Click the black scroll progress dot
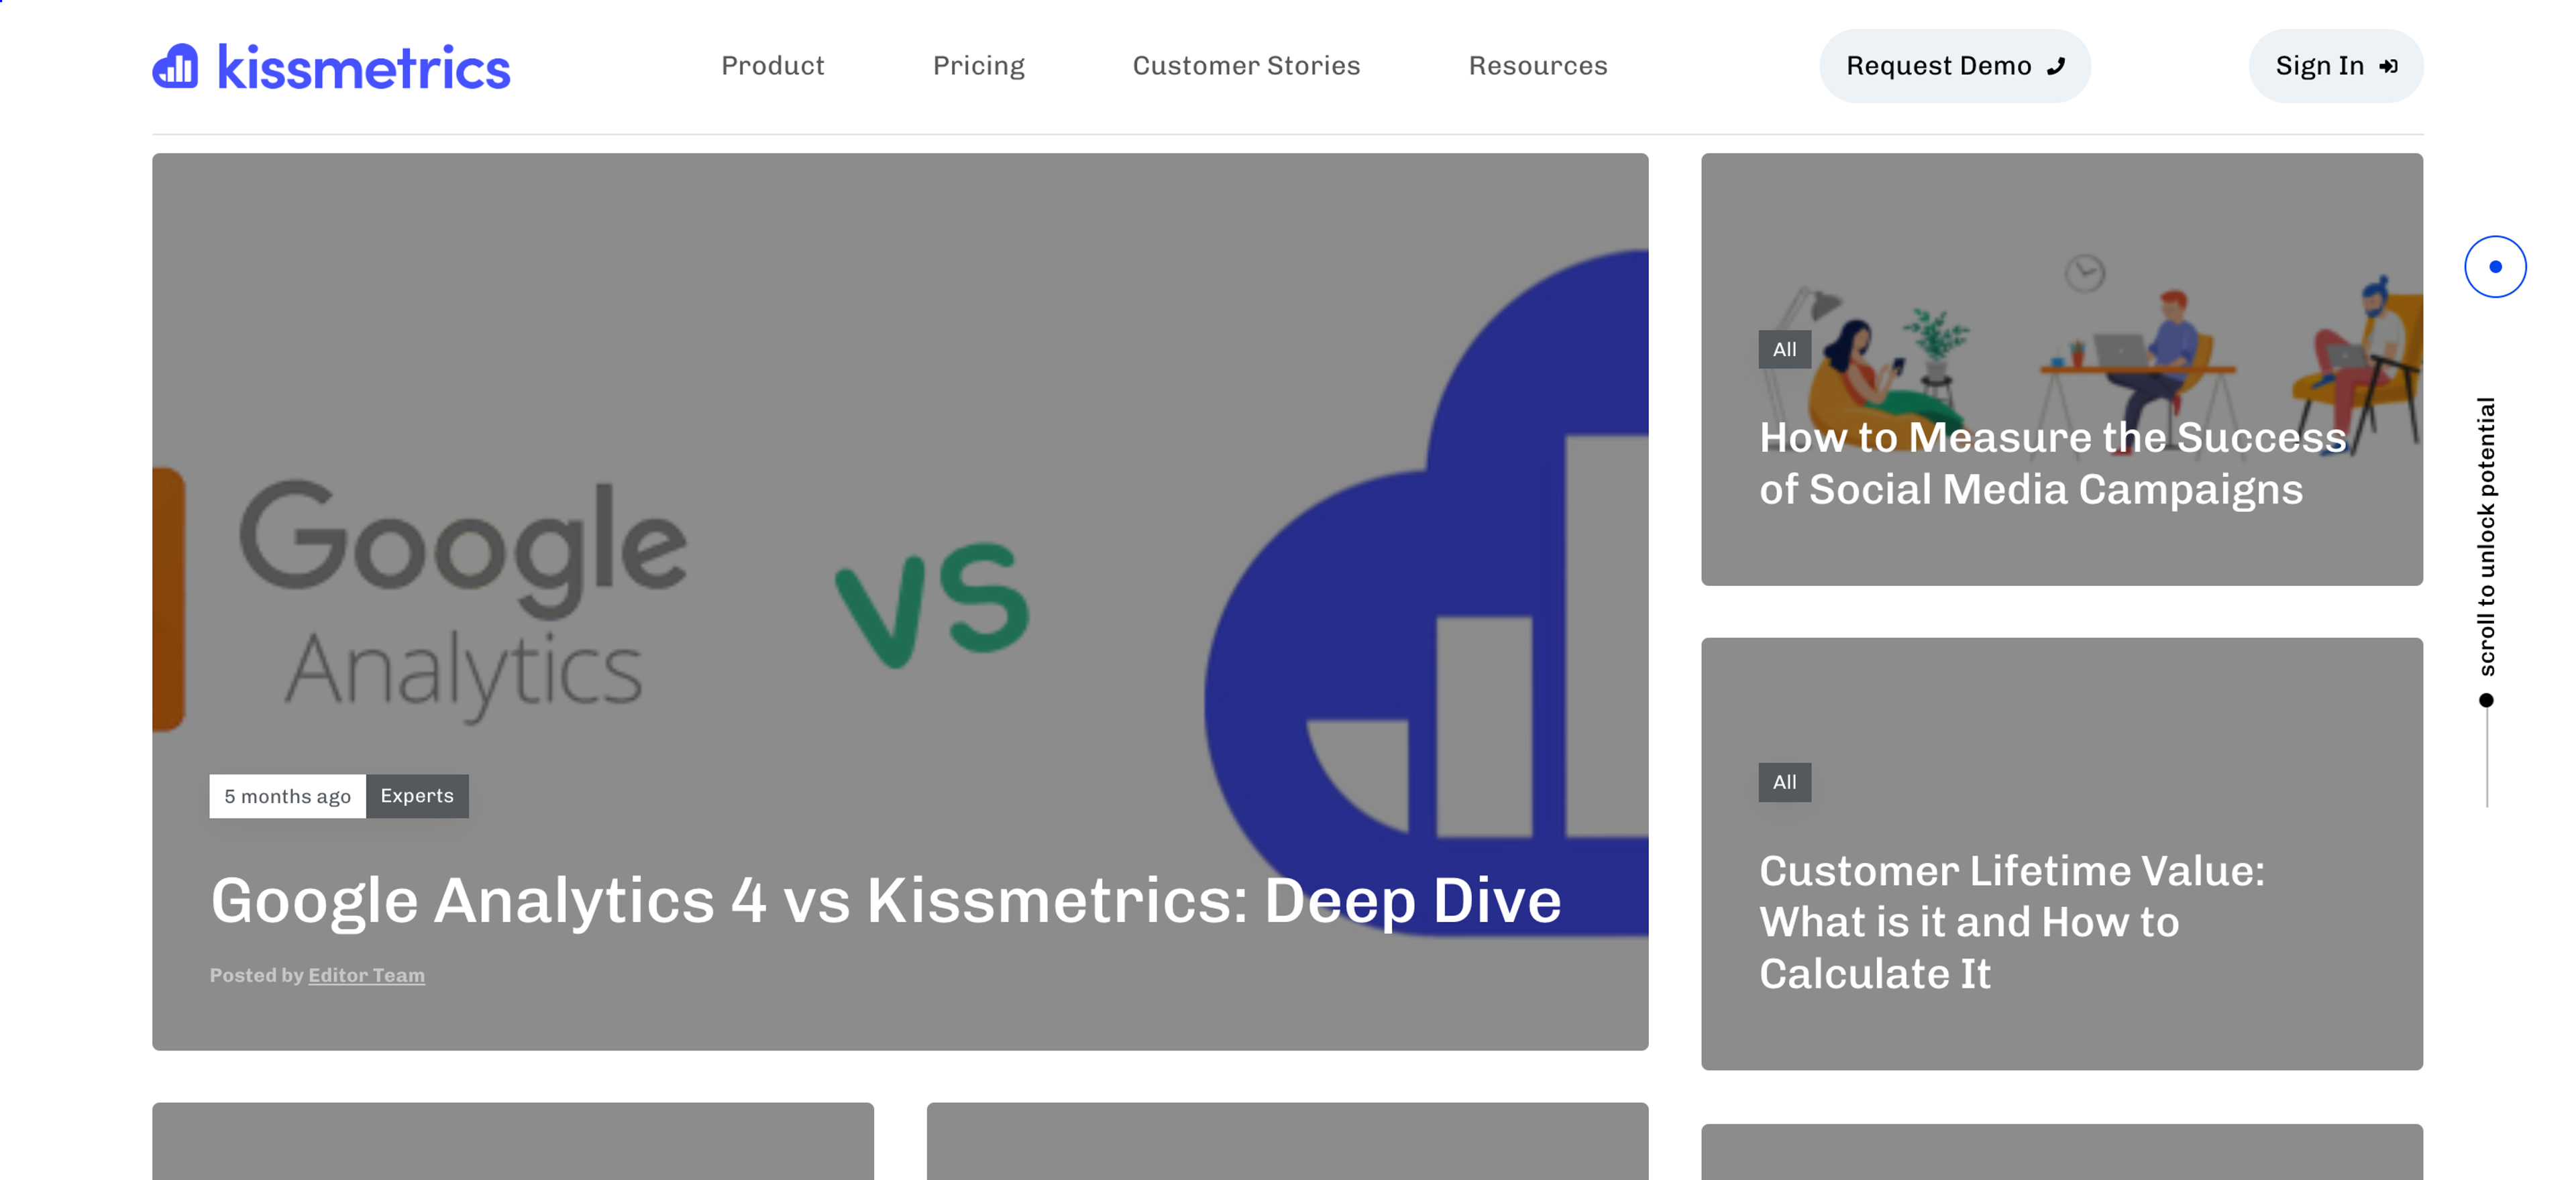The width and height of the screenshot is (2576, 1180). pos(2486,699)
